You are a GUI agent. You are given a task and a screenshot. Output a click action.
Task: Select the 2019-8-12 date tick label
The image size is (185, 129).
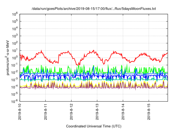(x=71, y=112)
